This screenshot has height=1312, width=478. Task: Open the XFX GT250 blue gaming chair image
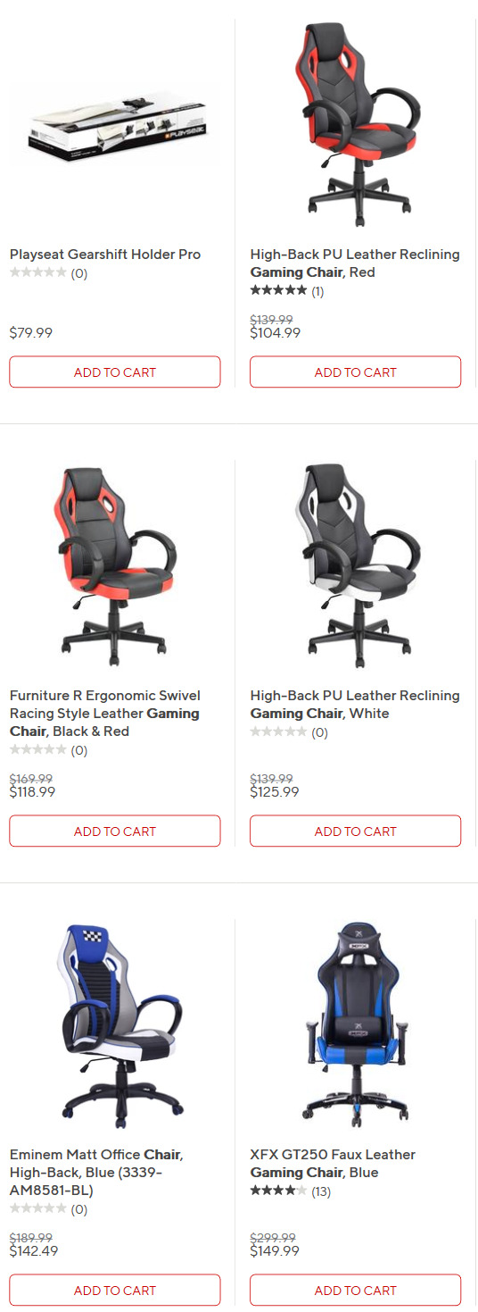(x=355, y=1025)
